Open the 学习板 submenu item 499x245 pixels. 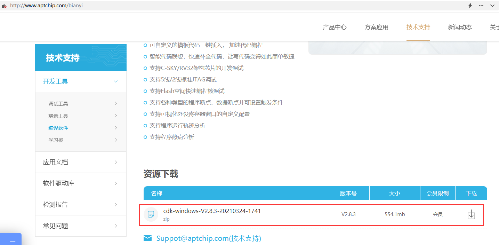point(56,140)
